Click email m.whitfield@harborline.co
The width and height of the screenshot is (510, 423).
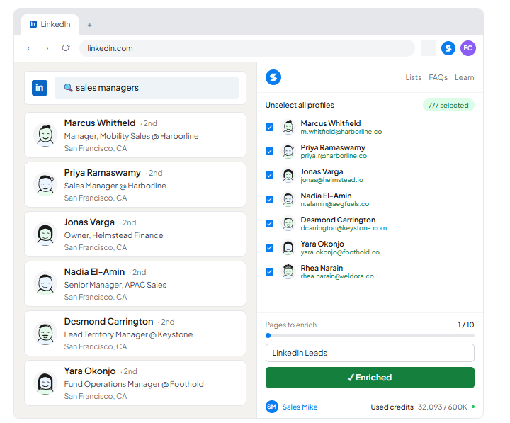point(341,132)
